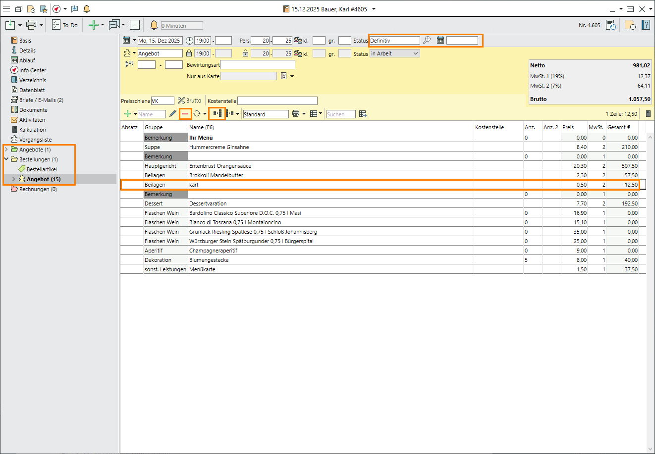
Task: Click the bell icon next to '0 Minuten'
Action: (x=154, y=25)
